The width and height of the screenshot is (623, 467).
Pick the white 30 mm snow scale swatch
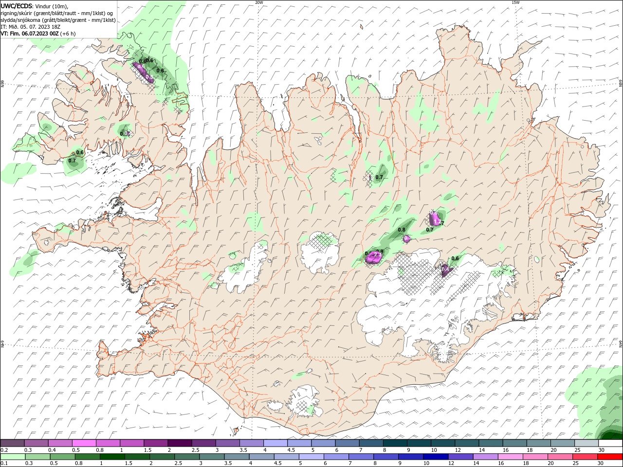click(610, 443)
